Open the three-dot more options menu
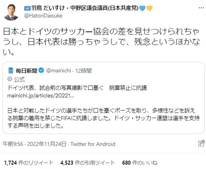206x169 pixels. 201,8
